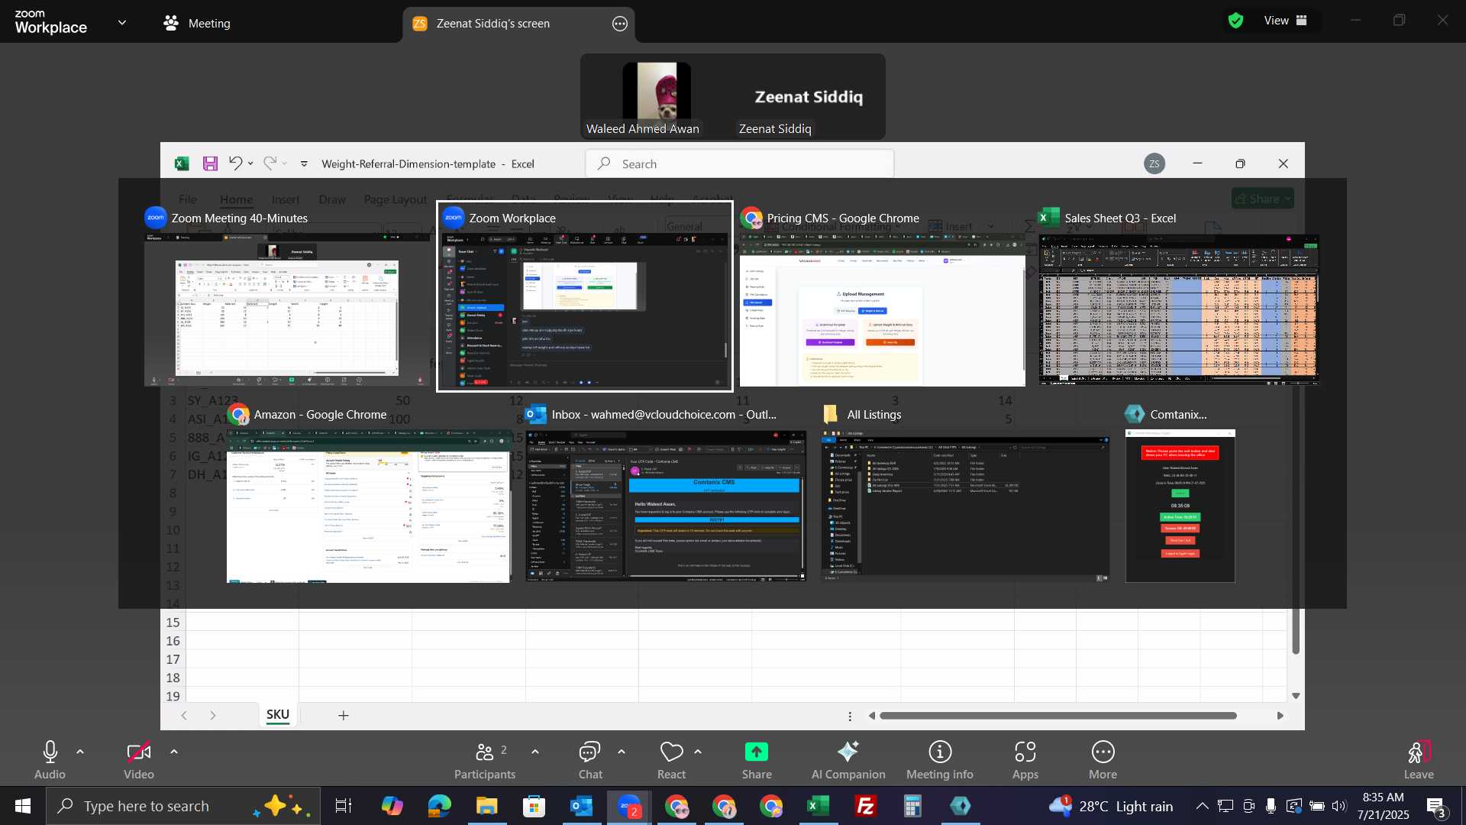This screenshot has height=825, width=1466.
Task: Switch to the Meeting tab
Action: tap(197, 23)
